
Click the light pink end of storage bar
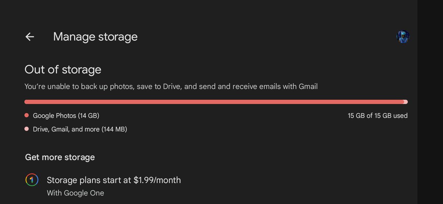point(406,102)
